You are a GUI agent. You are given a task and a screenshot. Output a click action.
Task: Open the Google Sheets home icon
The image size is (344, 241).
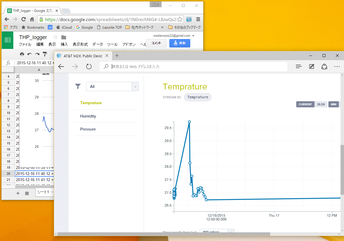point(8,40)
